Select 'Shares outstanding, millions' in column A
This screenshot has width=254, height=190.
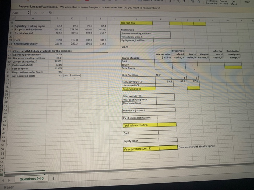[30, 58]
